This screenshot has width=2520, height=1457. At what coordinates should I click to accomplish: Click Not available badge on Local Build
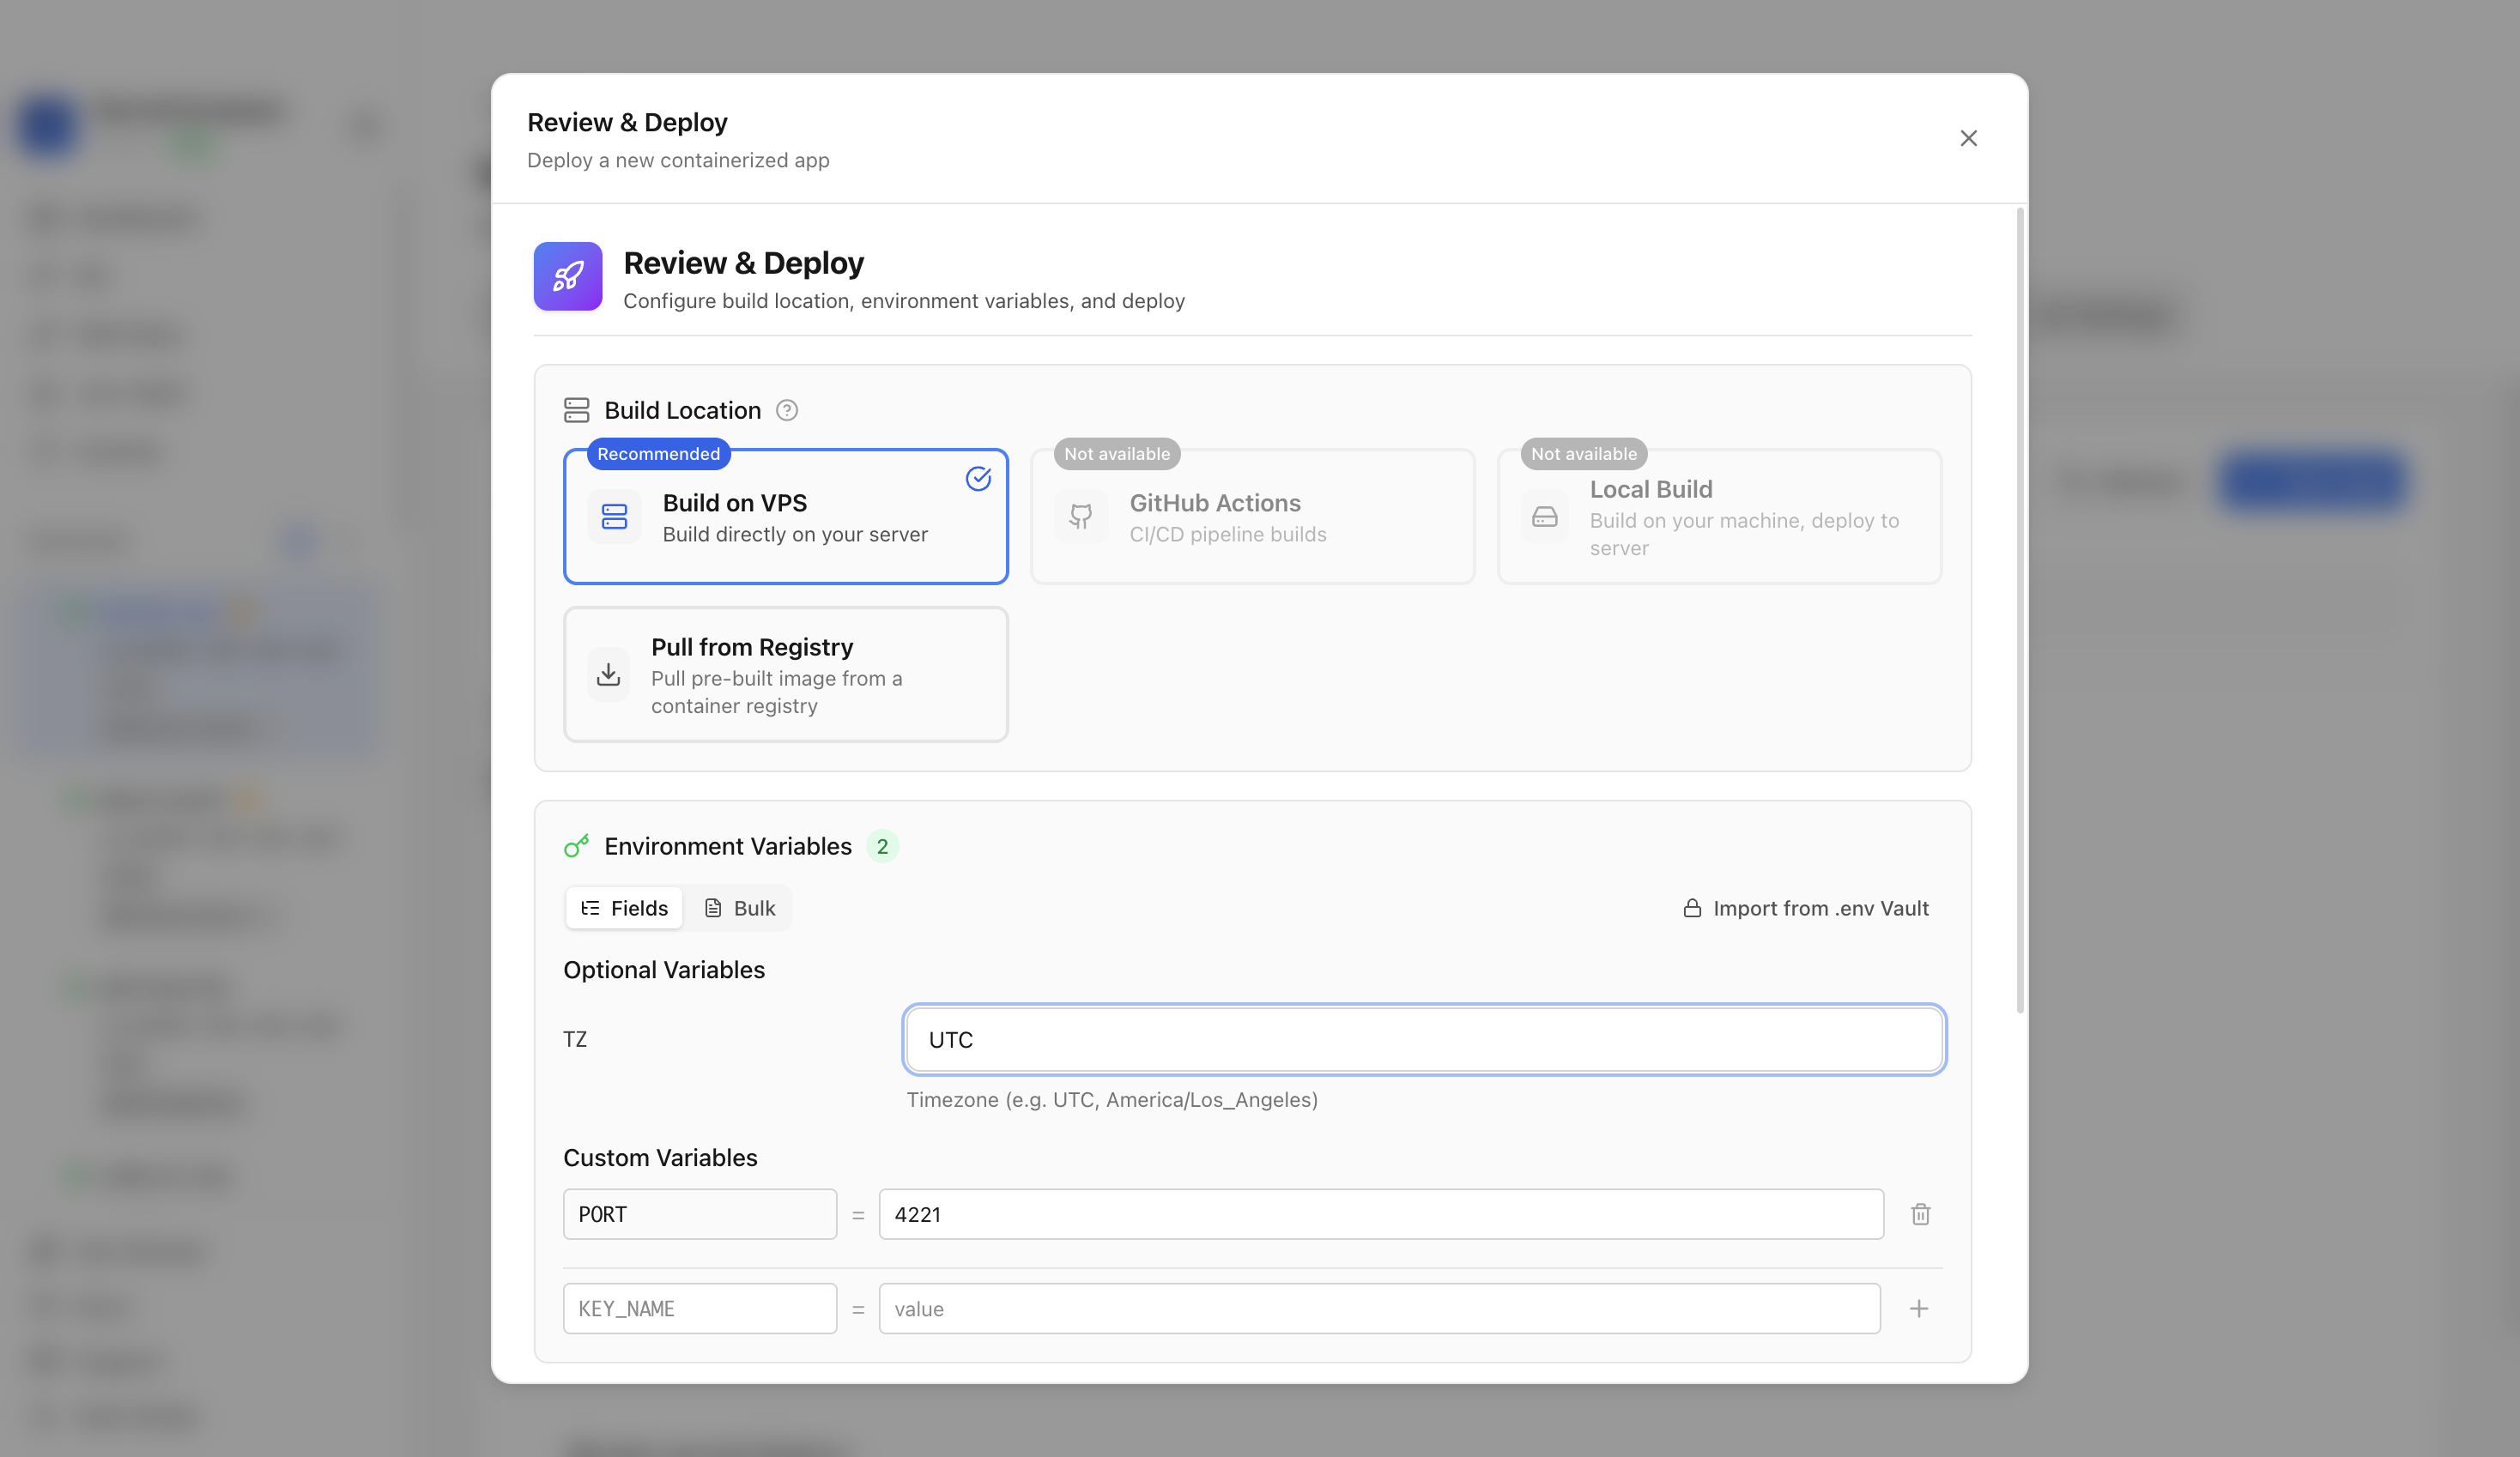1584,454
